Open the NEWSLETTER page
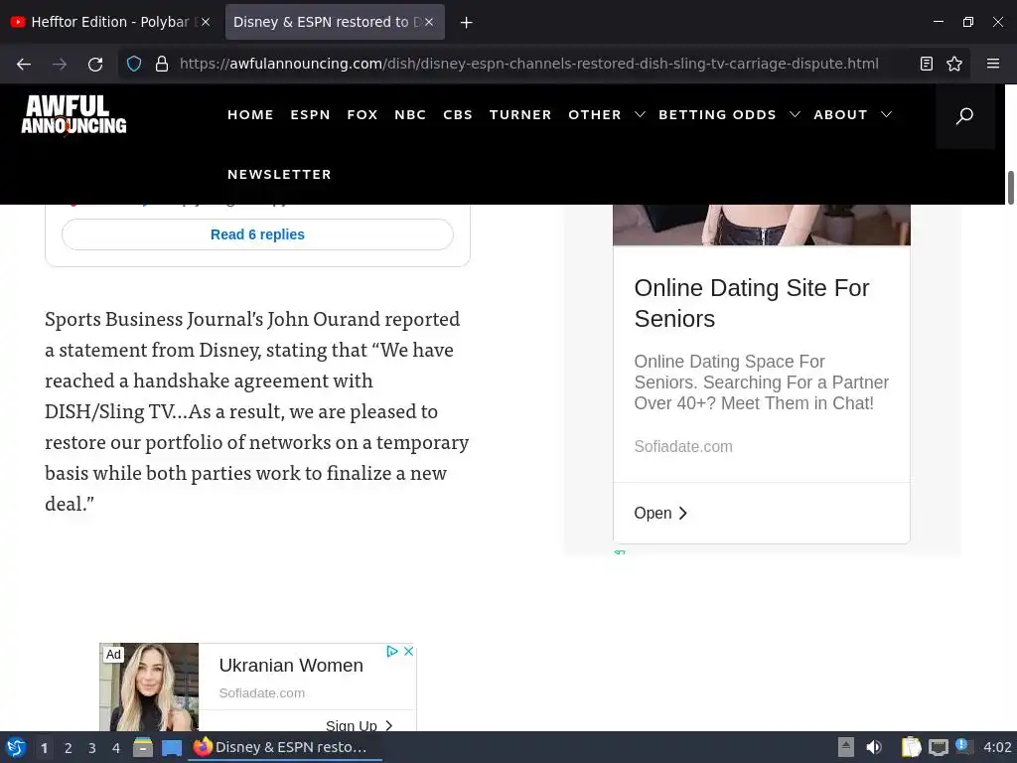 279,175
